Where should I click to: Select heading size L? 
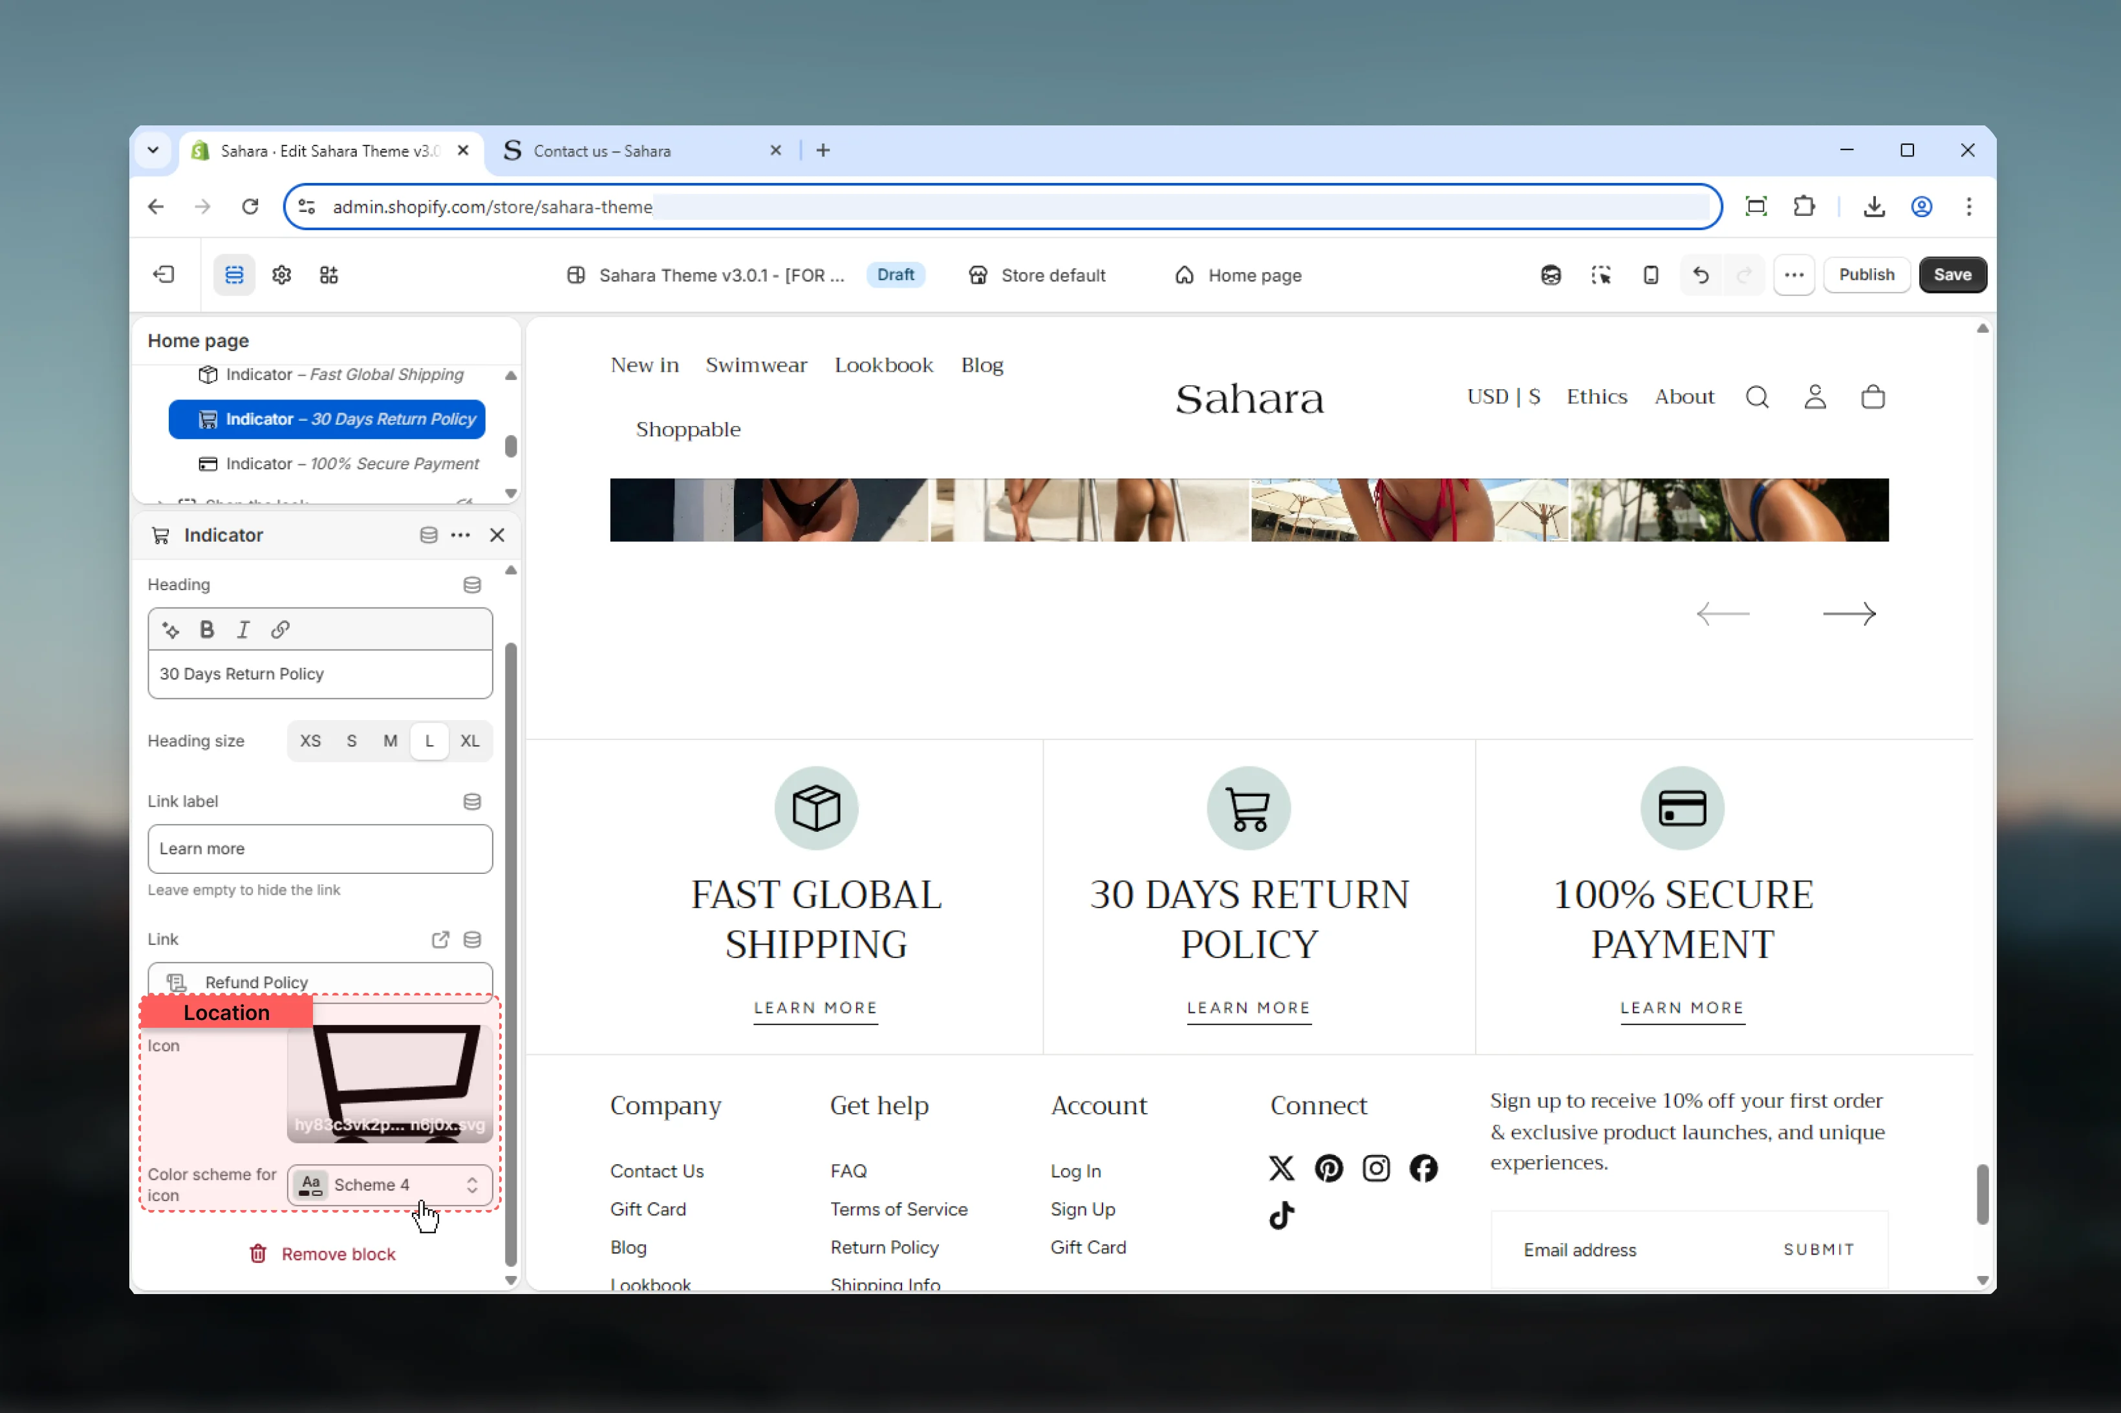[429, 741]
